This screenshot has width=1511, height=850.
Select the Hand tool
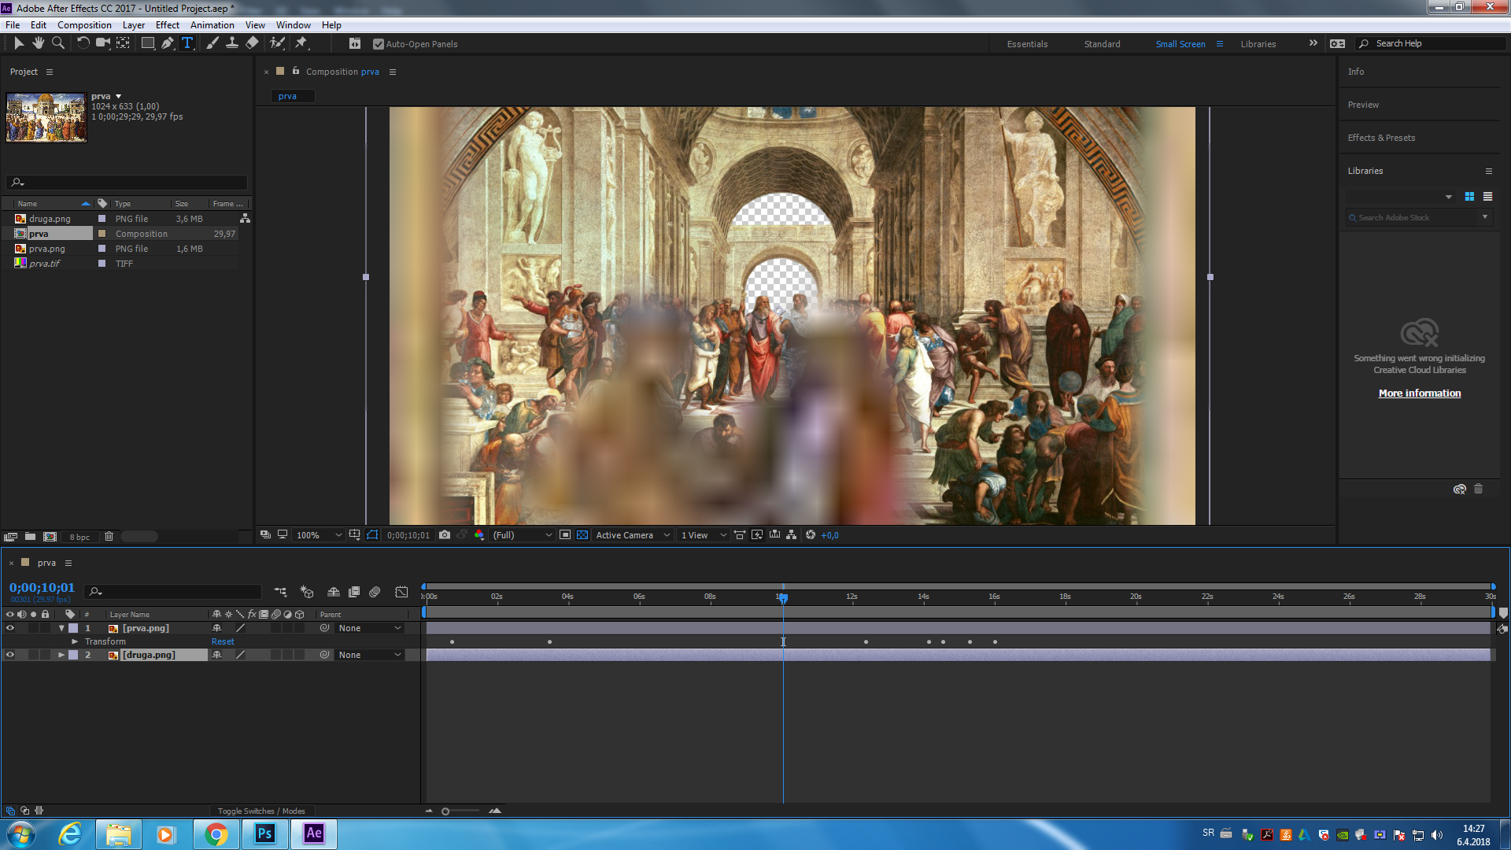38,43
